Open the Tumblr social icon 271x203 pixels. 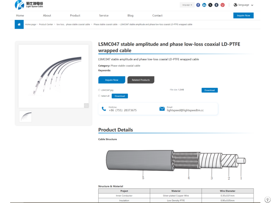pos(216,5)
